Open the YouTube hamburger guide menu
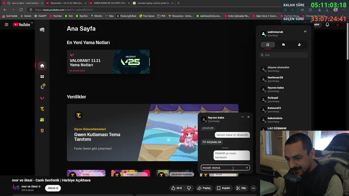The height and width of the screenshot is (196, 349). click(7, 24)
